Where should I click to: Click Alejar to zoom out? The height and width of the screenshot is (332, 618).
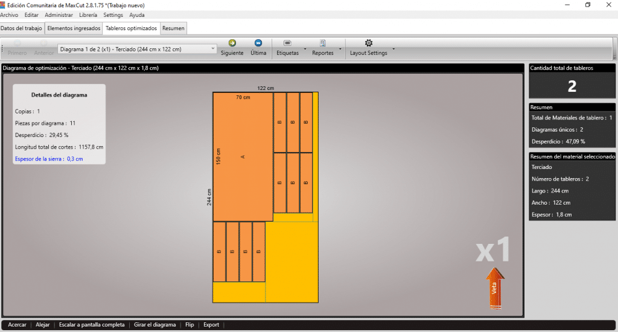click(43, 325)
